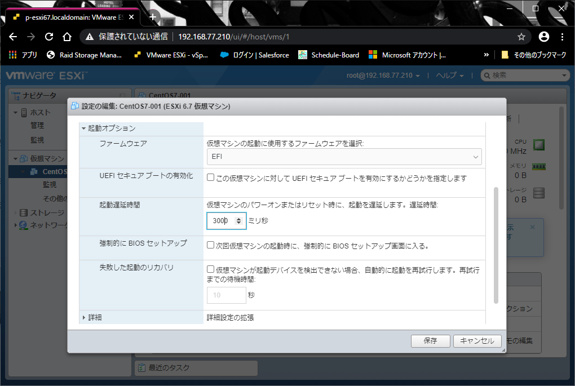This screenshot has width=575, height=386.
Task: Show hidden bookmarks with the chevron
Action: [x=486, y=55]
